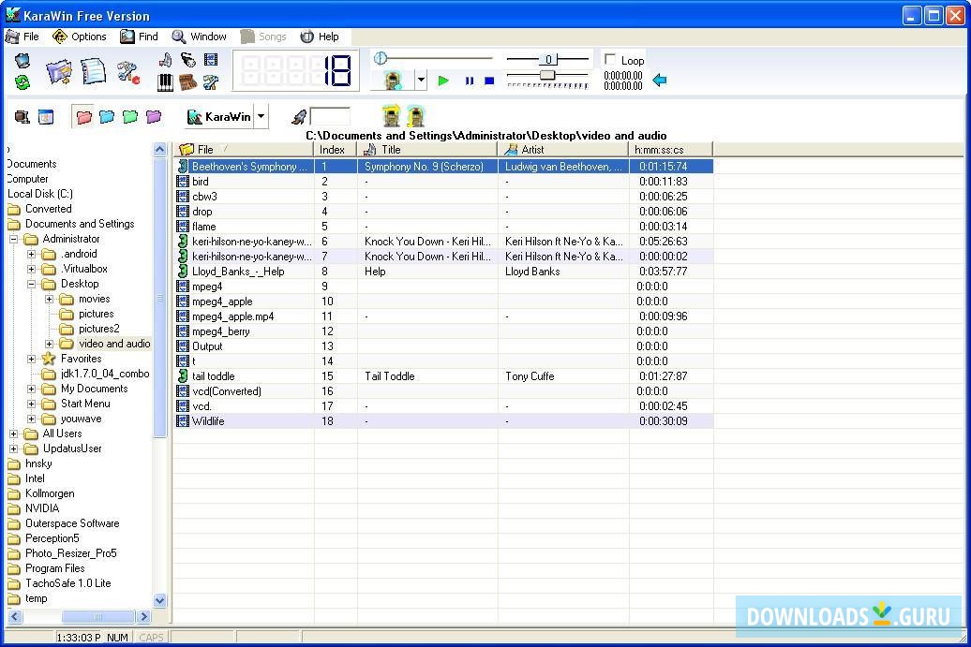Stop playback with the blue stop button
This screenshot has height=647, width=971.
click(489, 81)
